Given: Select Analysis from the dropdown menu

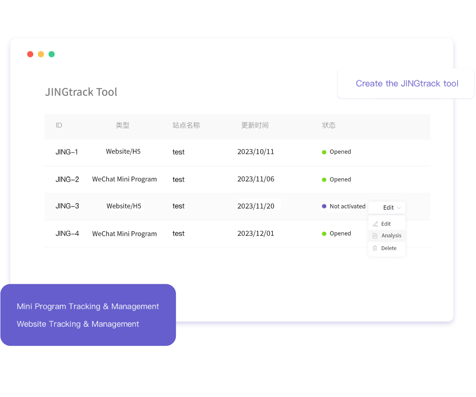Looking at the screenshot, I should pyautogui.click(x=391, y=236).
